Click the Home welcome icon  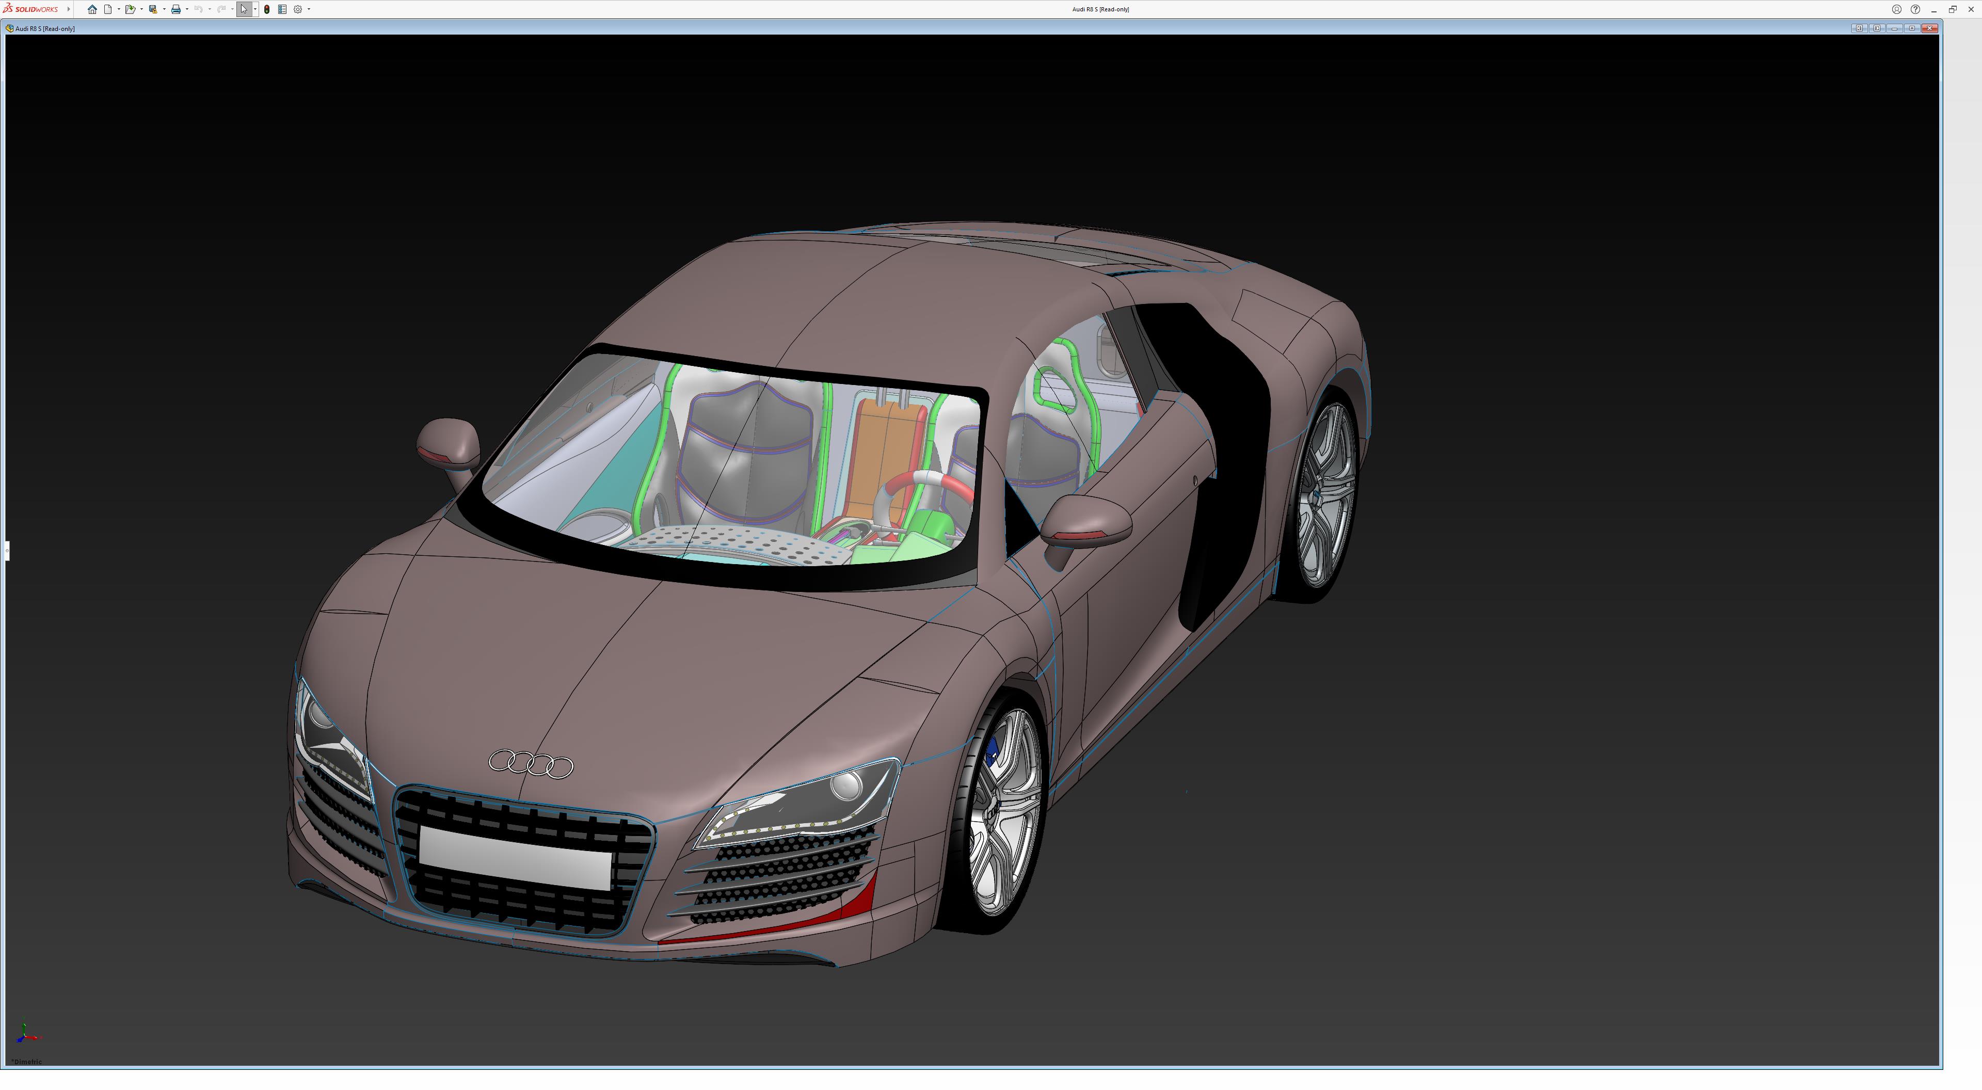coord(92,9)
